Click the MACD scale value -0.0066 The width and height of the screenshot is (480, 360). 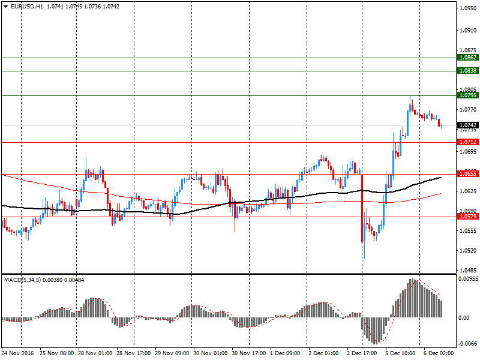[468, 344]
